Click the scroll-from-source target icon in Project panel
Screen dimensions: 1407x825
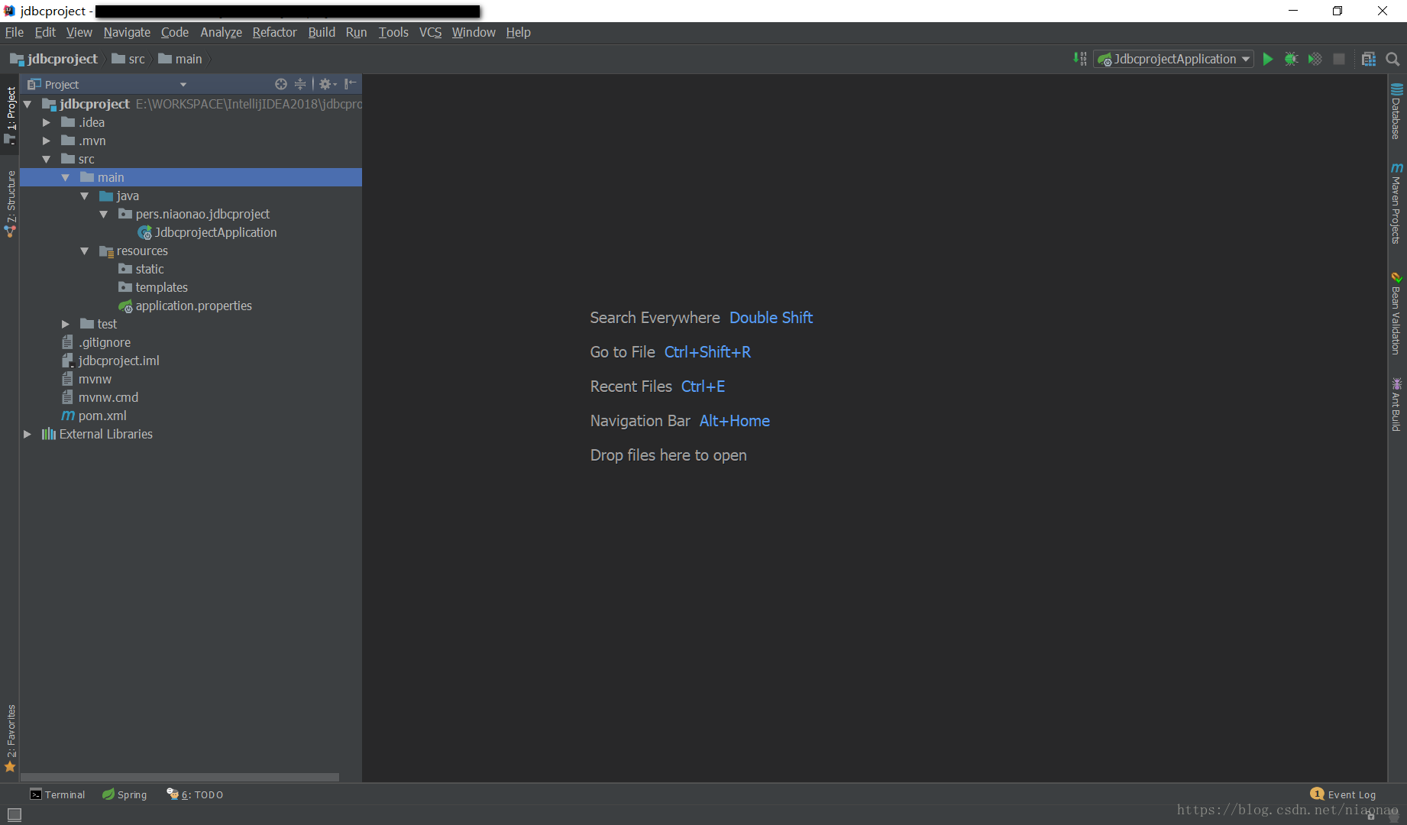pos(281,84)
